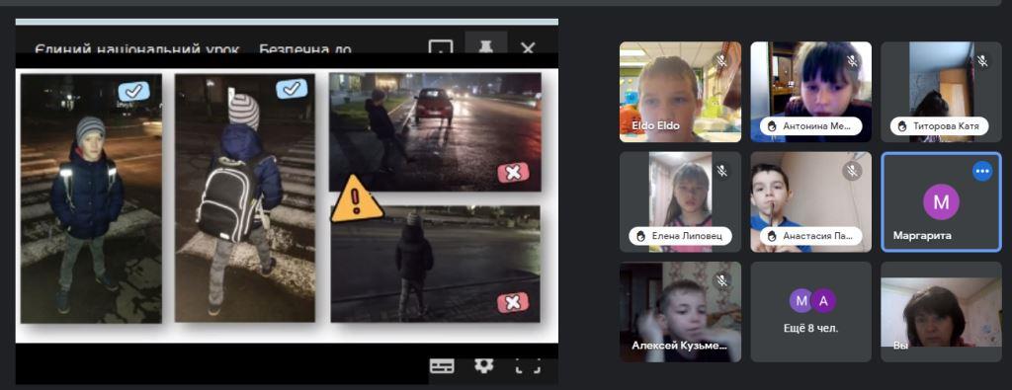The height and width of the screenshot is (390, 1012).
Task: Open the presentation settings gear
Action: 483,366
